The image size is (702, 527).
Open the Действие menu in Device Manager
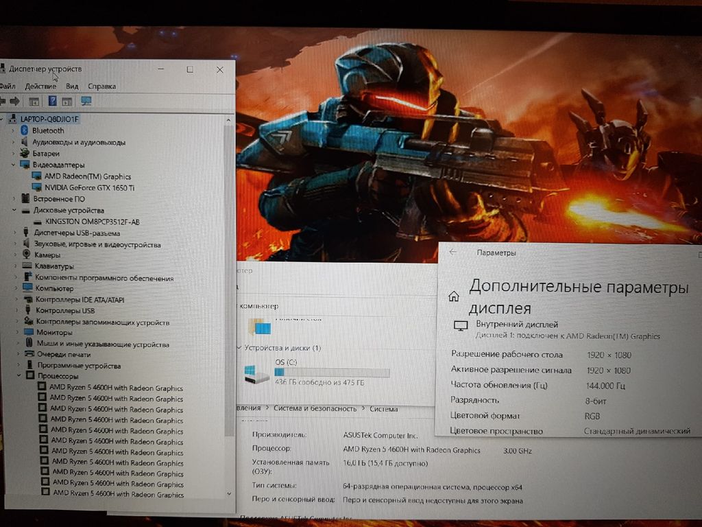tap(40, 86)
